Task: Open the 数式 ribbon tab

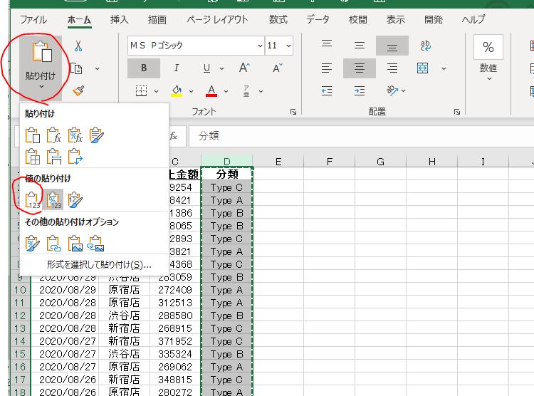Action: tap(278, 19)
